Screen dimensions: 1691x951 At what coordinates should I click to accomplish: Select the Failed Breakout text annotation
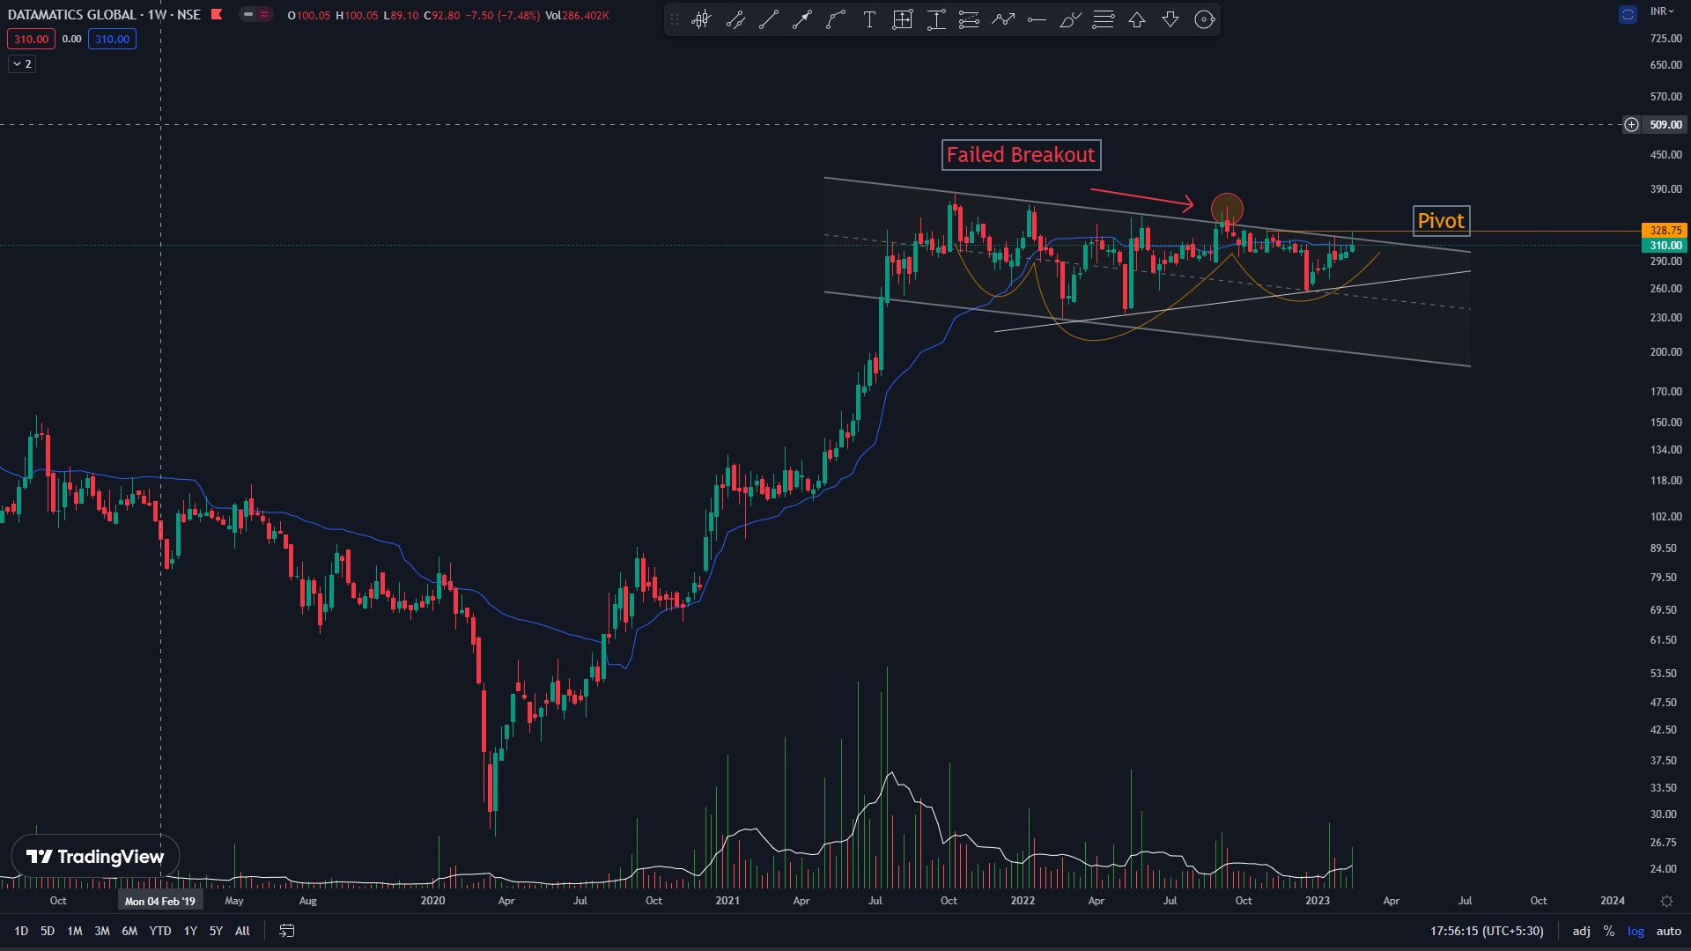(x=1021, y=155)
